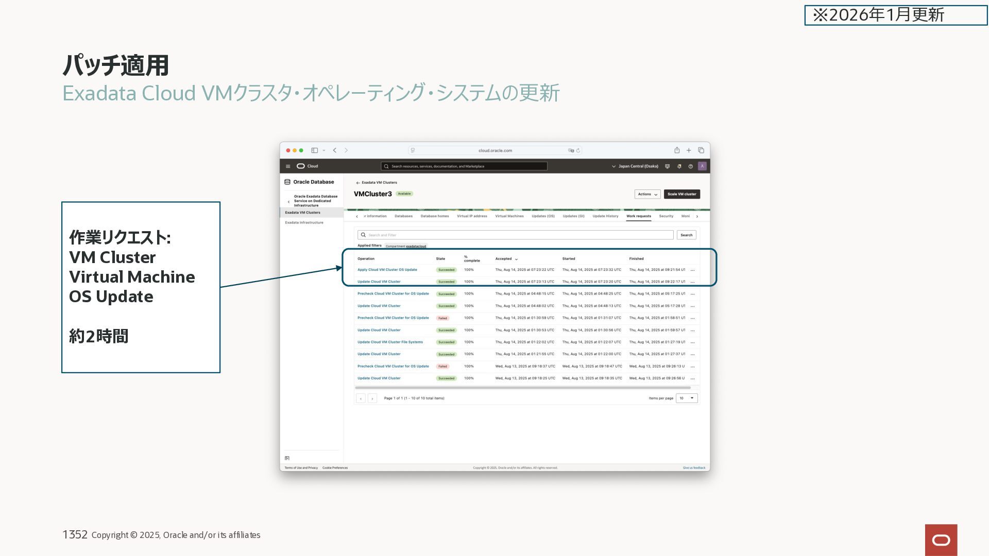Switch to the Updates (OS) tab
989x556 pixels.
click(x=543, y=216)
